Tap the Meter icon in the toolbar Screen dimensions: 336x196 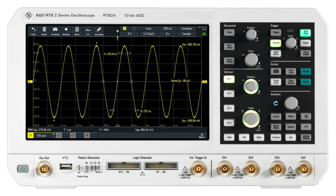point(77,30)
